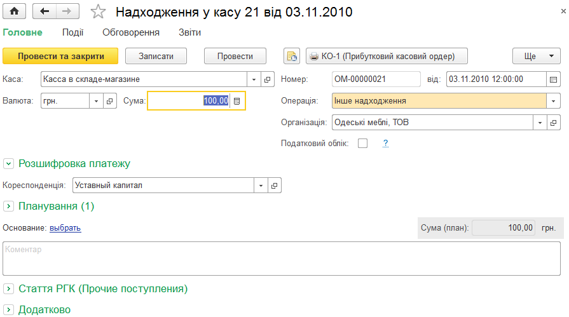Open the Валюта item with the open icon
The width and height of the screenshot is (569, 317).
109,101
